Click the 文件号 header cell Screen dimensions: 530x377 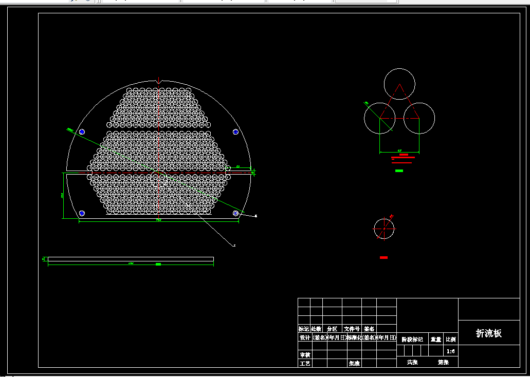click(x=352, y=329)
